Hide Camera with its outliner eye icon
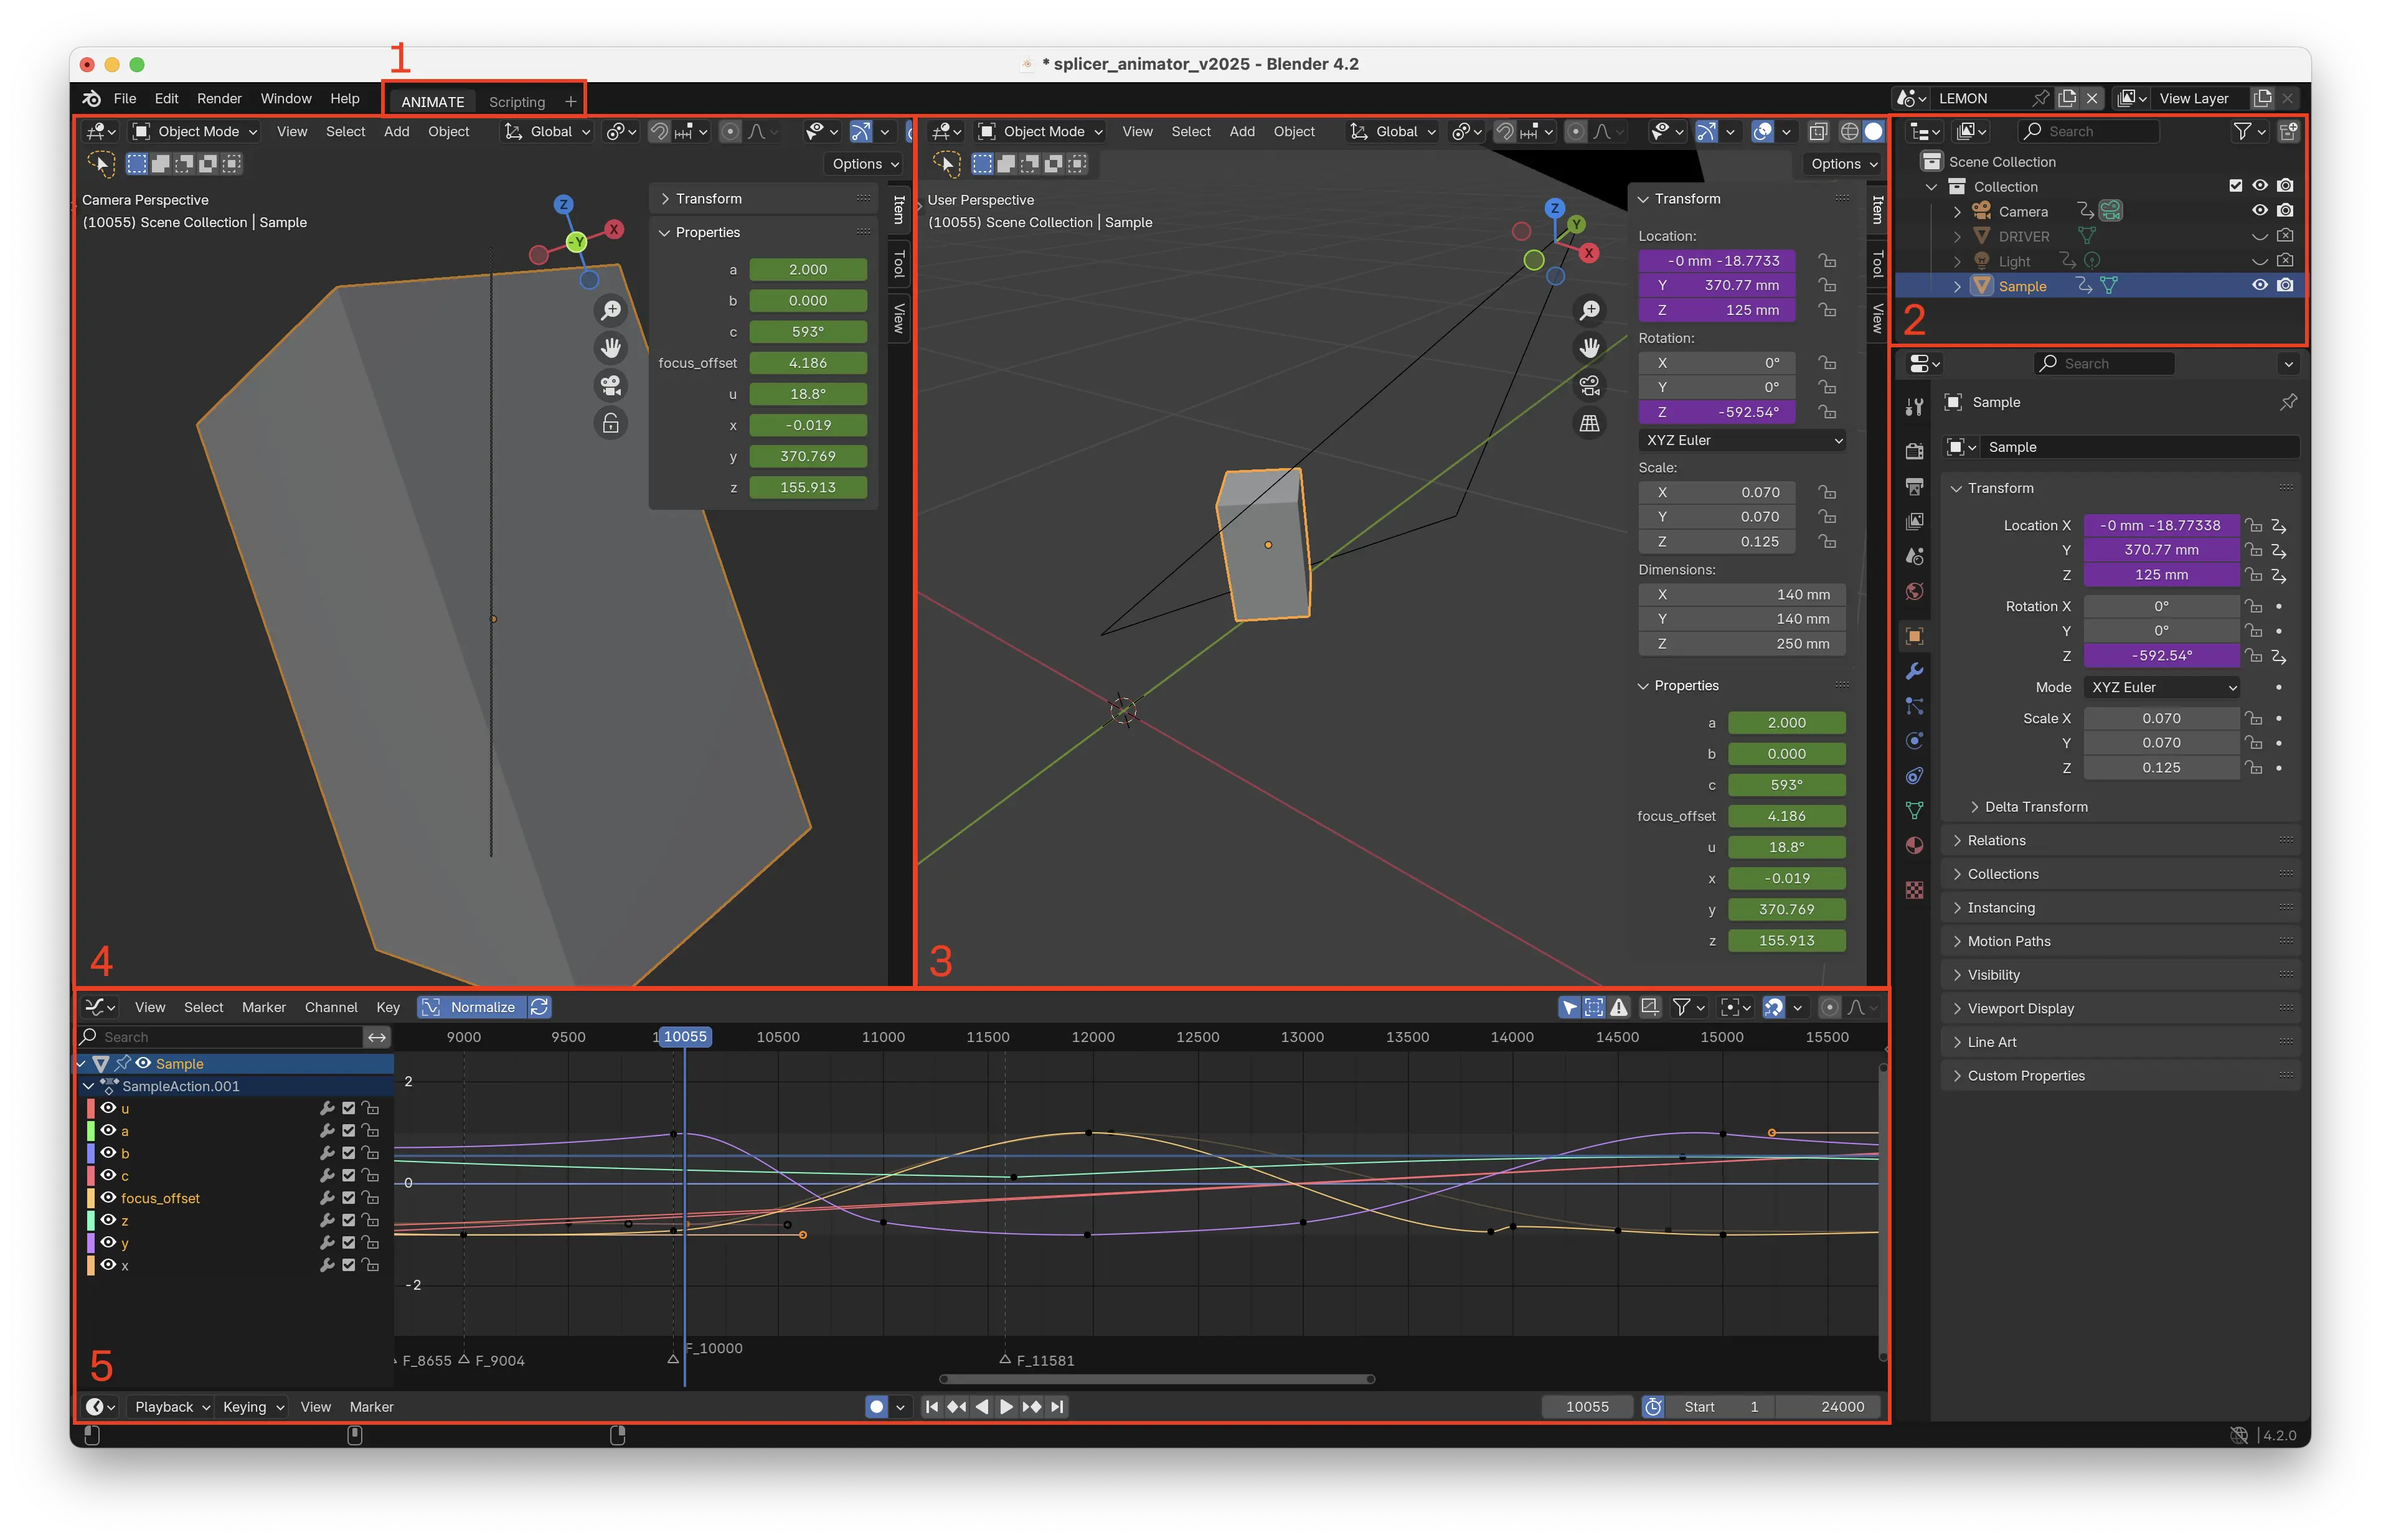This screenshot has width=2381, height=1540. 2259,211
